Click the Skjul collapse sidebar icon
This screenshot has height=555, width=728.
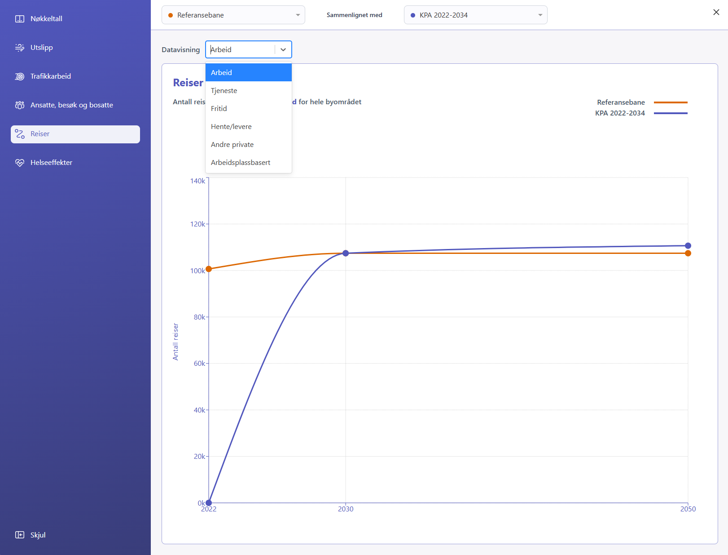click(20, 535)
